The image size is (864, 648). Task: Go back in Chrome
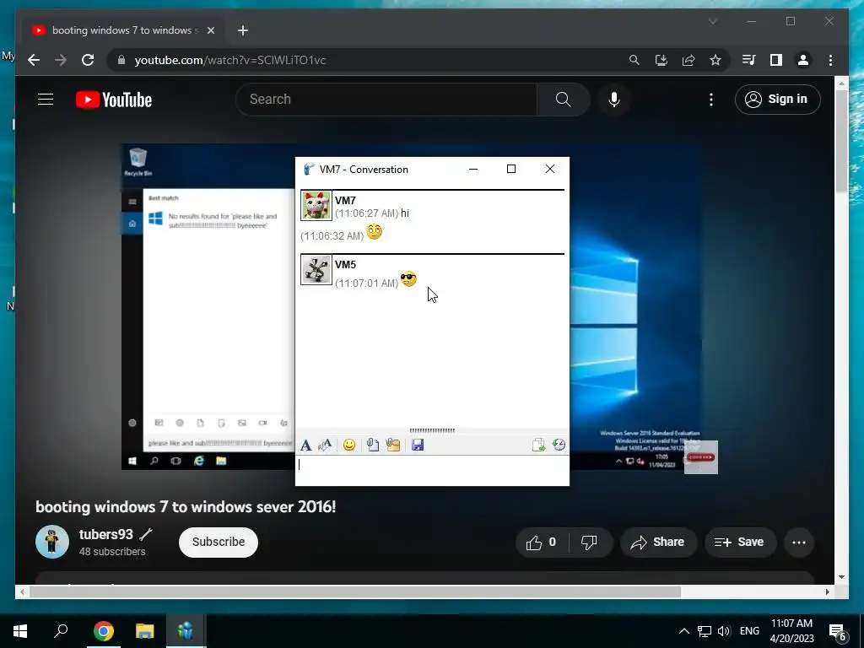click(x=34, y=60)
